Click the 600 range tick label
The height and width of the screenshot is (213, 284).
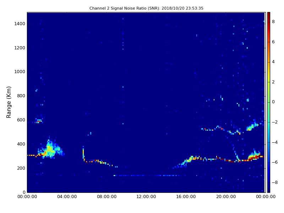(21, 120)
